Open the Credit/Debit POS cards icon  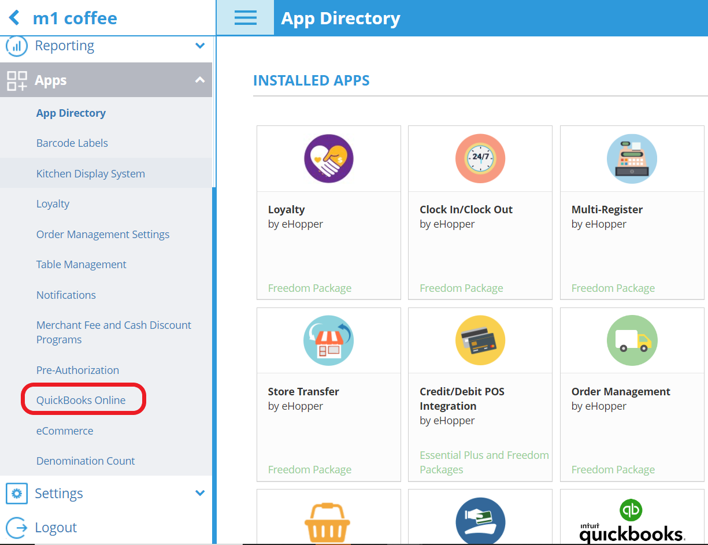[x=480, y=340]
